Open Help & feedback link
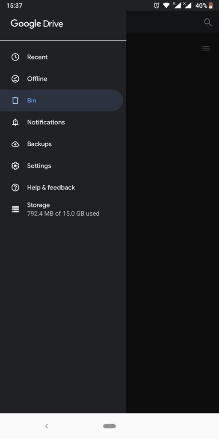The width and height of the screenshot is (219, 439). pyautogui.click(x=51, y=188)
